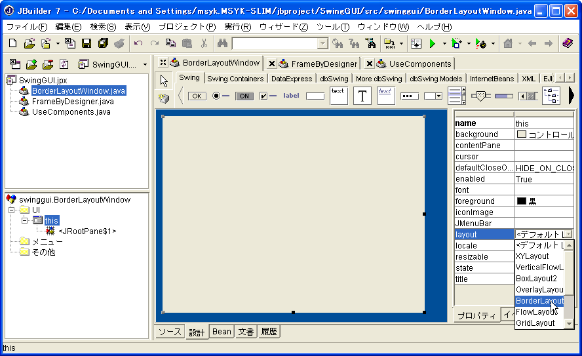Select JRadioButton component in palette
Screen dimensions: 582x356
pos(220,96)
